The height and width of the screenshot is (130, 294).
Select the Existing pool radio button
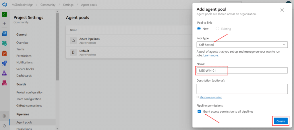tap(218, 29)
